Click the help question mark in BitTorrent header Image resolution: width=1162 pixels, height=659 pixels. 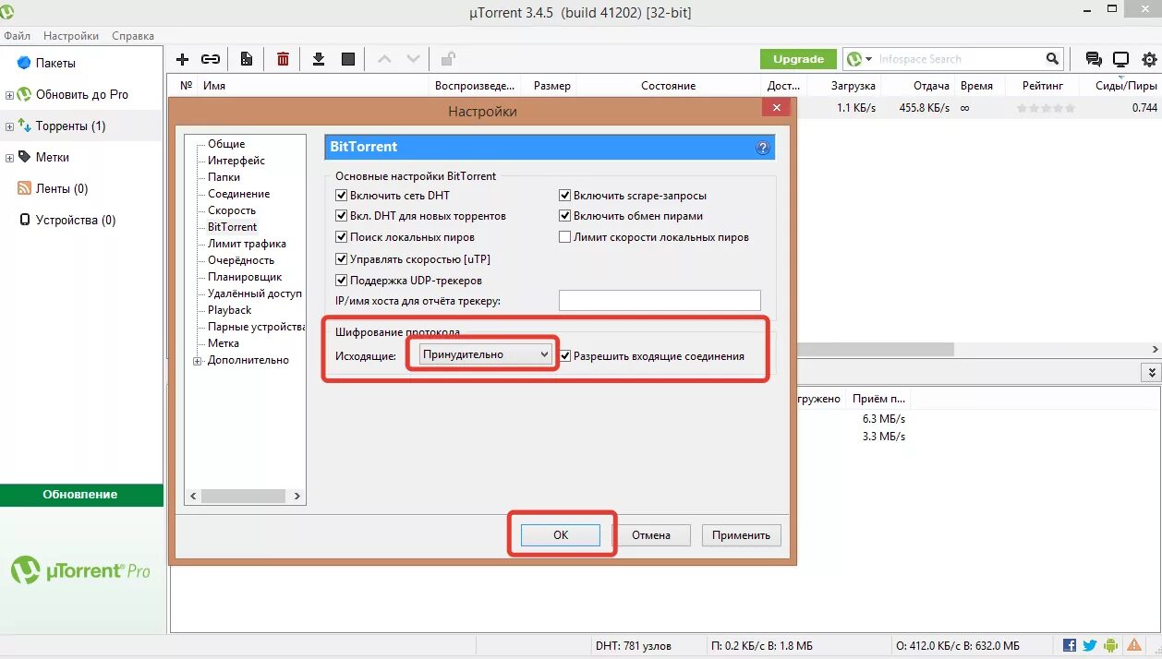763,148
